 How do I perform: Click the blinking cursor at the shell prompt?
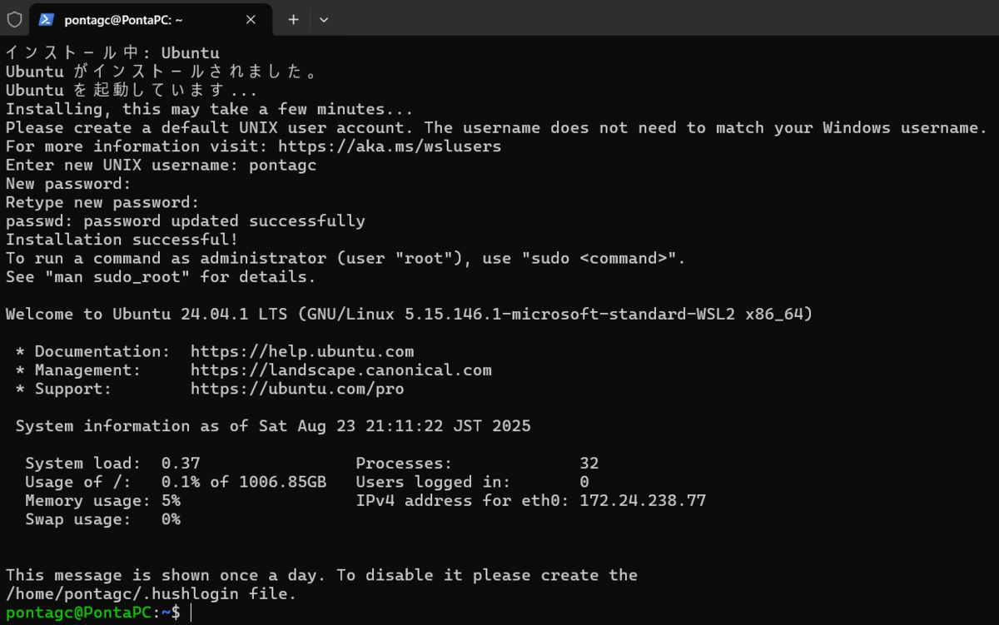tap(189, 612)
